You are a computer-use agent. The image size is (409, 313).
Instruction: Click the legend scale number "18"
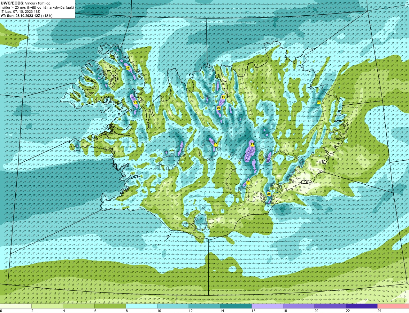[x=285, y=311]
